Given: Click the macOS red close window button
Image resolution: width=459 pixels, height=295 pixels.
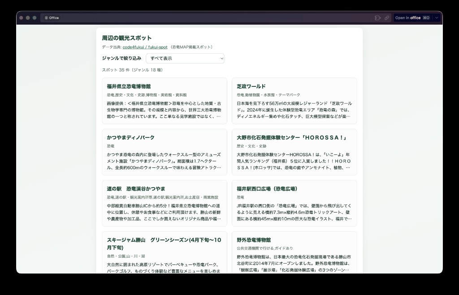Looking at the screenshot, I should [x=21, y=18].
